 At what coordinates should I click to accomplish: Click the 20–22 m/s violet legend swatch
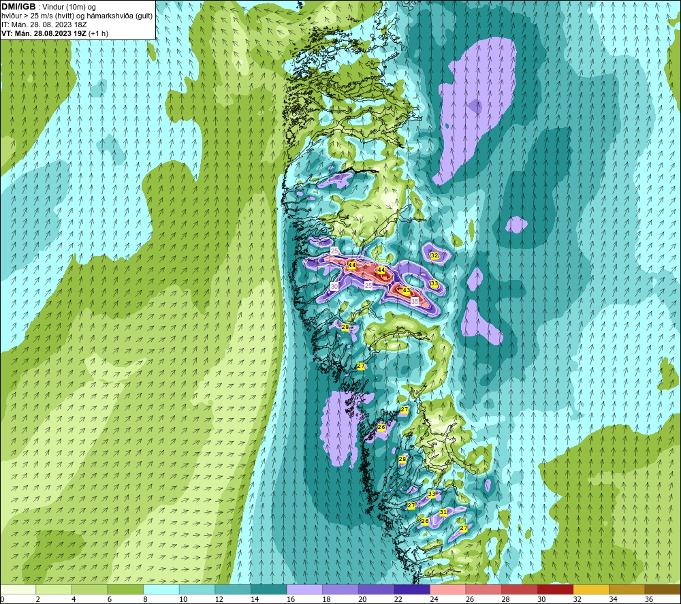tap(376, 589)
